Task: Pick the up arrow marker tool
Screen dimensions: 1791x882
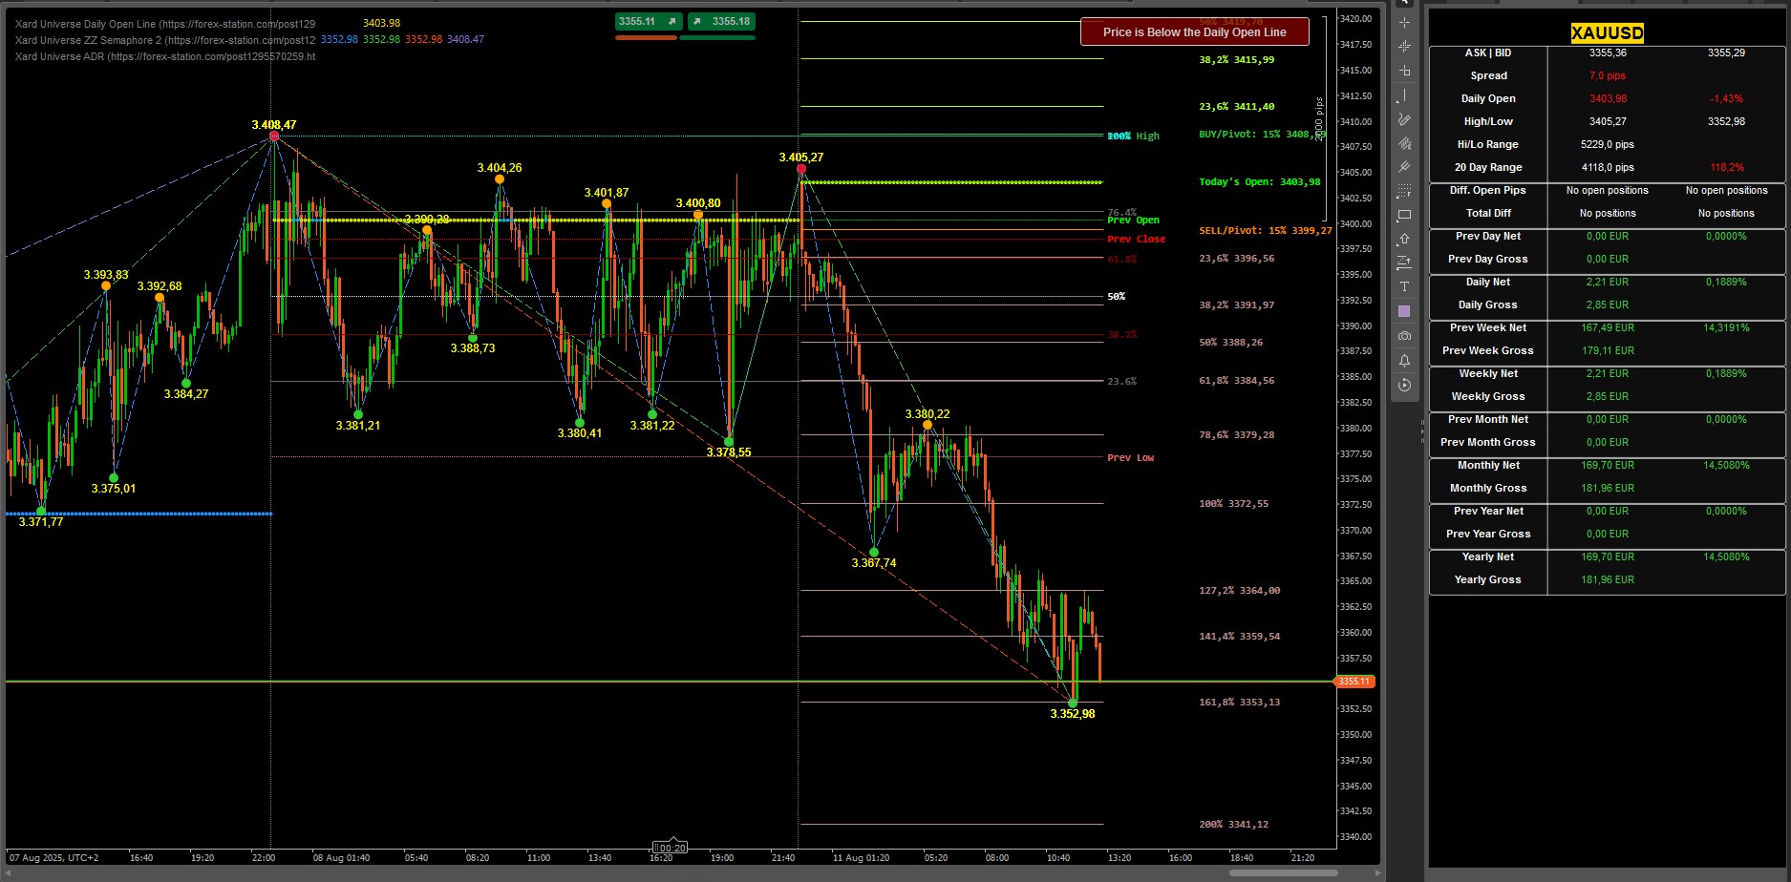Action: pyautogui.click(x=1404, y=239)
